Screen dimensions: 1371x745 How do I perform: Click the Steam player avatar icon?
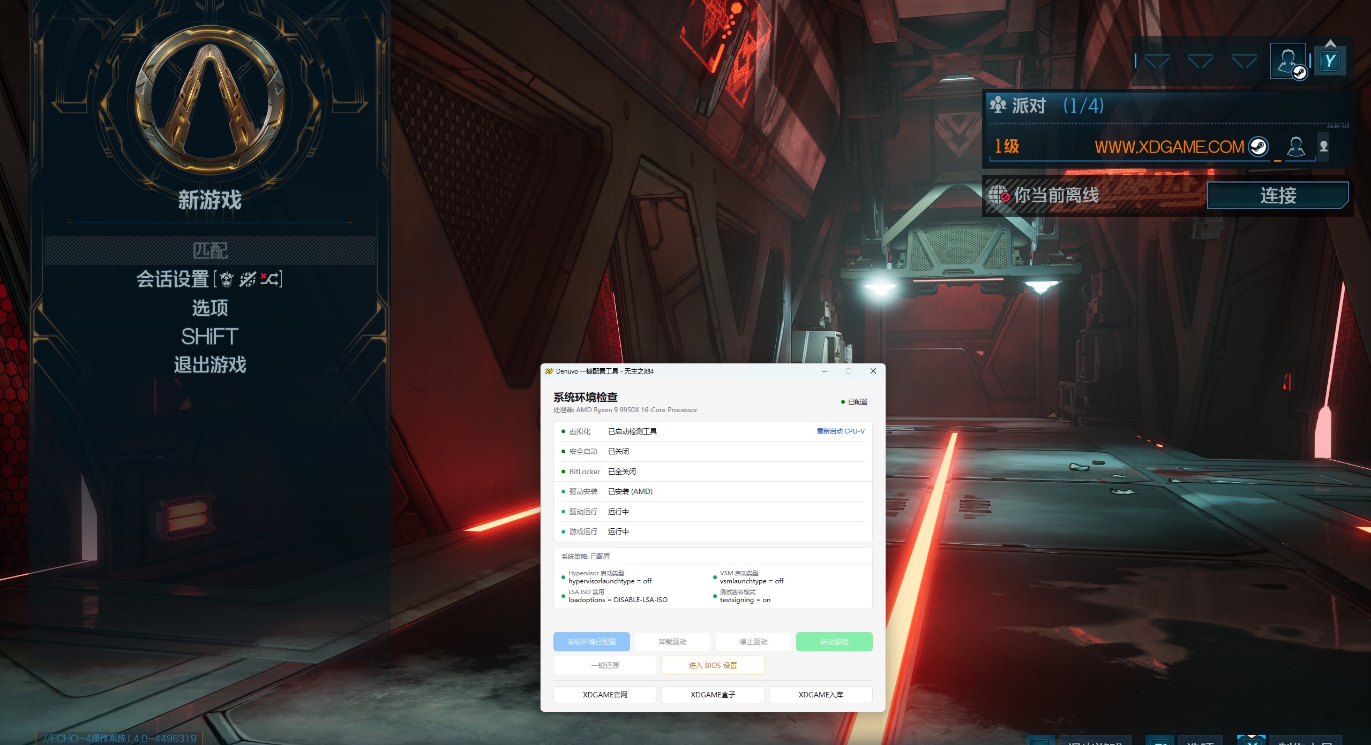pos(1288,61)
